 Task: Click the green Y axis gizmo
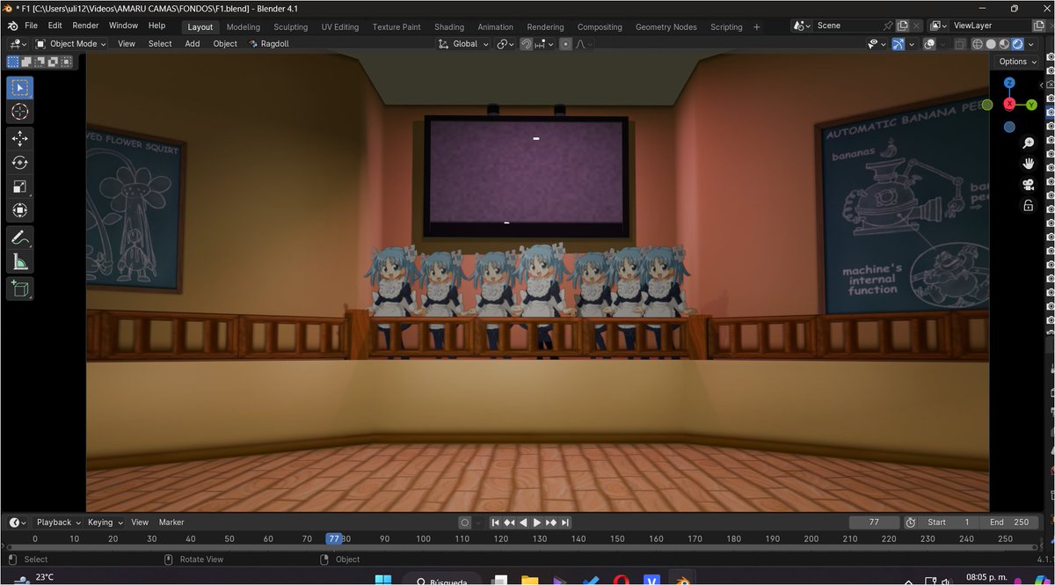point(1031,105)
